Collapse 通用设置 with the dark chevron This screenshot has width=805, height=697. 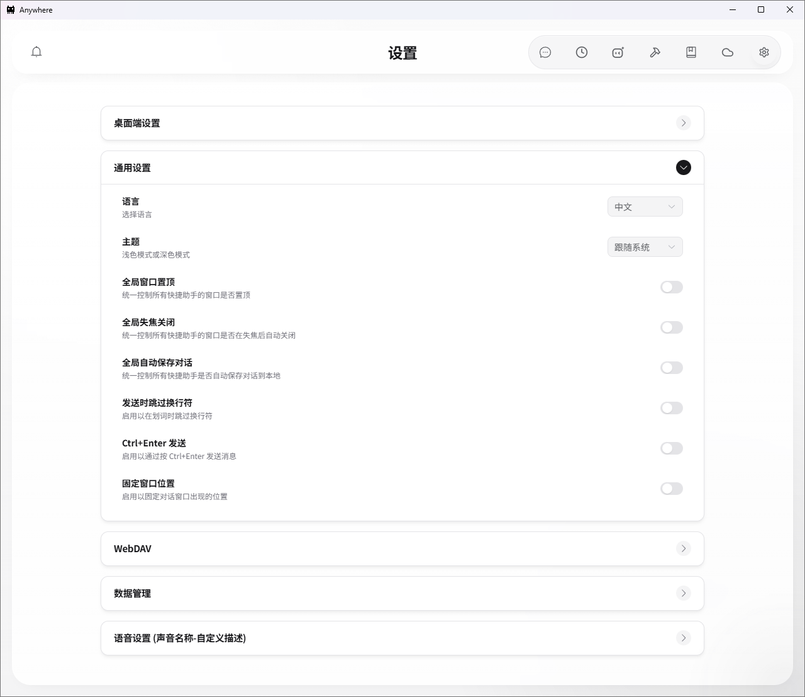point(684,167)
